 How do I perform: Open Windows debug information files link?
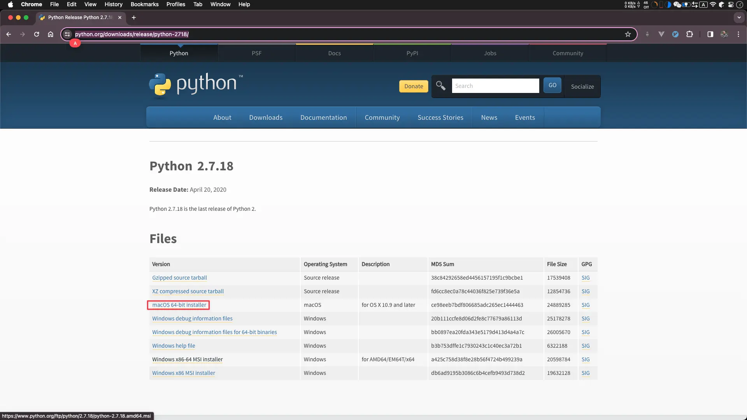192,318
